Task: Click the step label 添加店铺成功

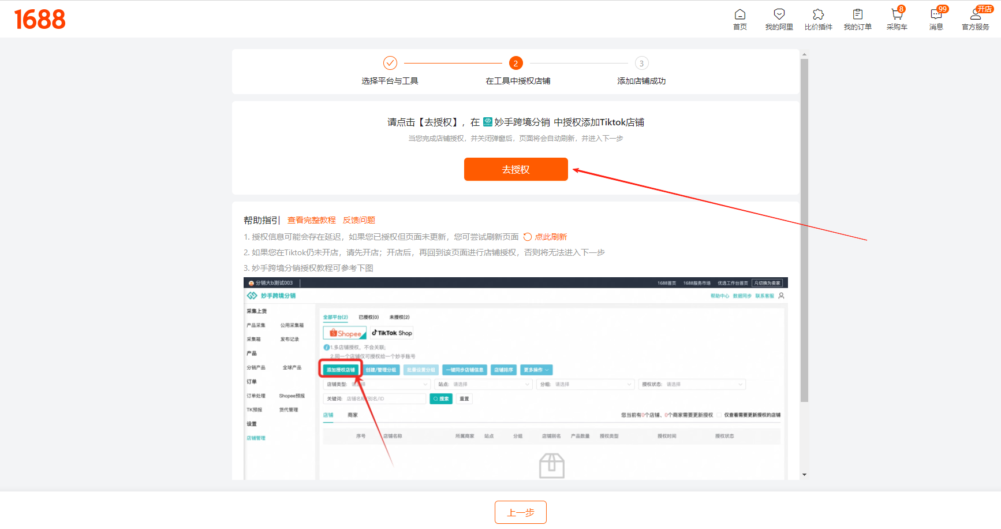Action: [641, 81]
